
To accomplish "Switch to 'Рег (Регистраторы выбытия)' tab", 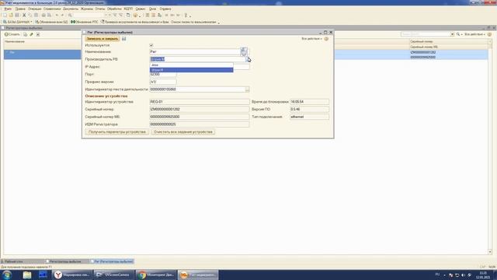I will tap(112, 261).
